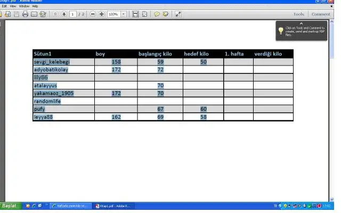The image size is (341, 213).
Task: Click the page number input field
Action: tap(72, 14)
